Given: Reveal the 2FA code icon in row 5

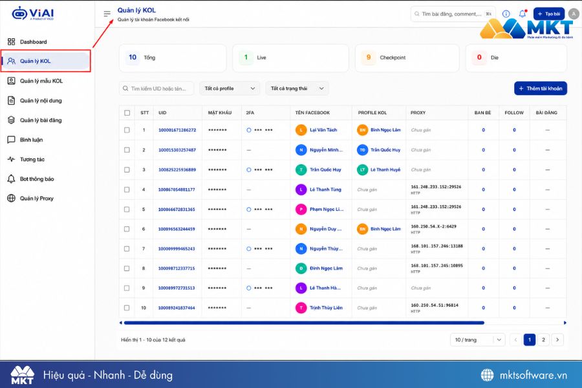Looking at the screenshot, I should click(x=249, y=210).
